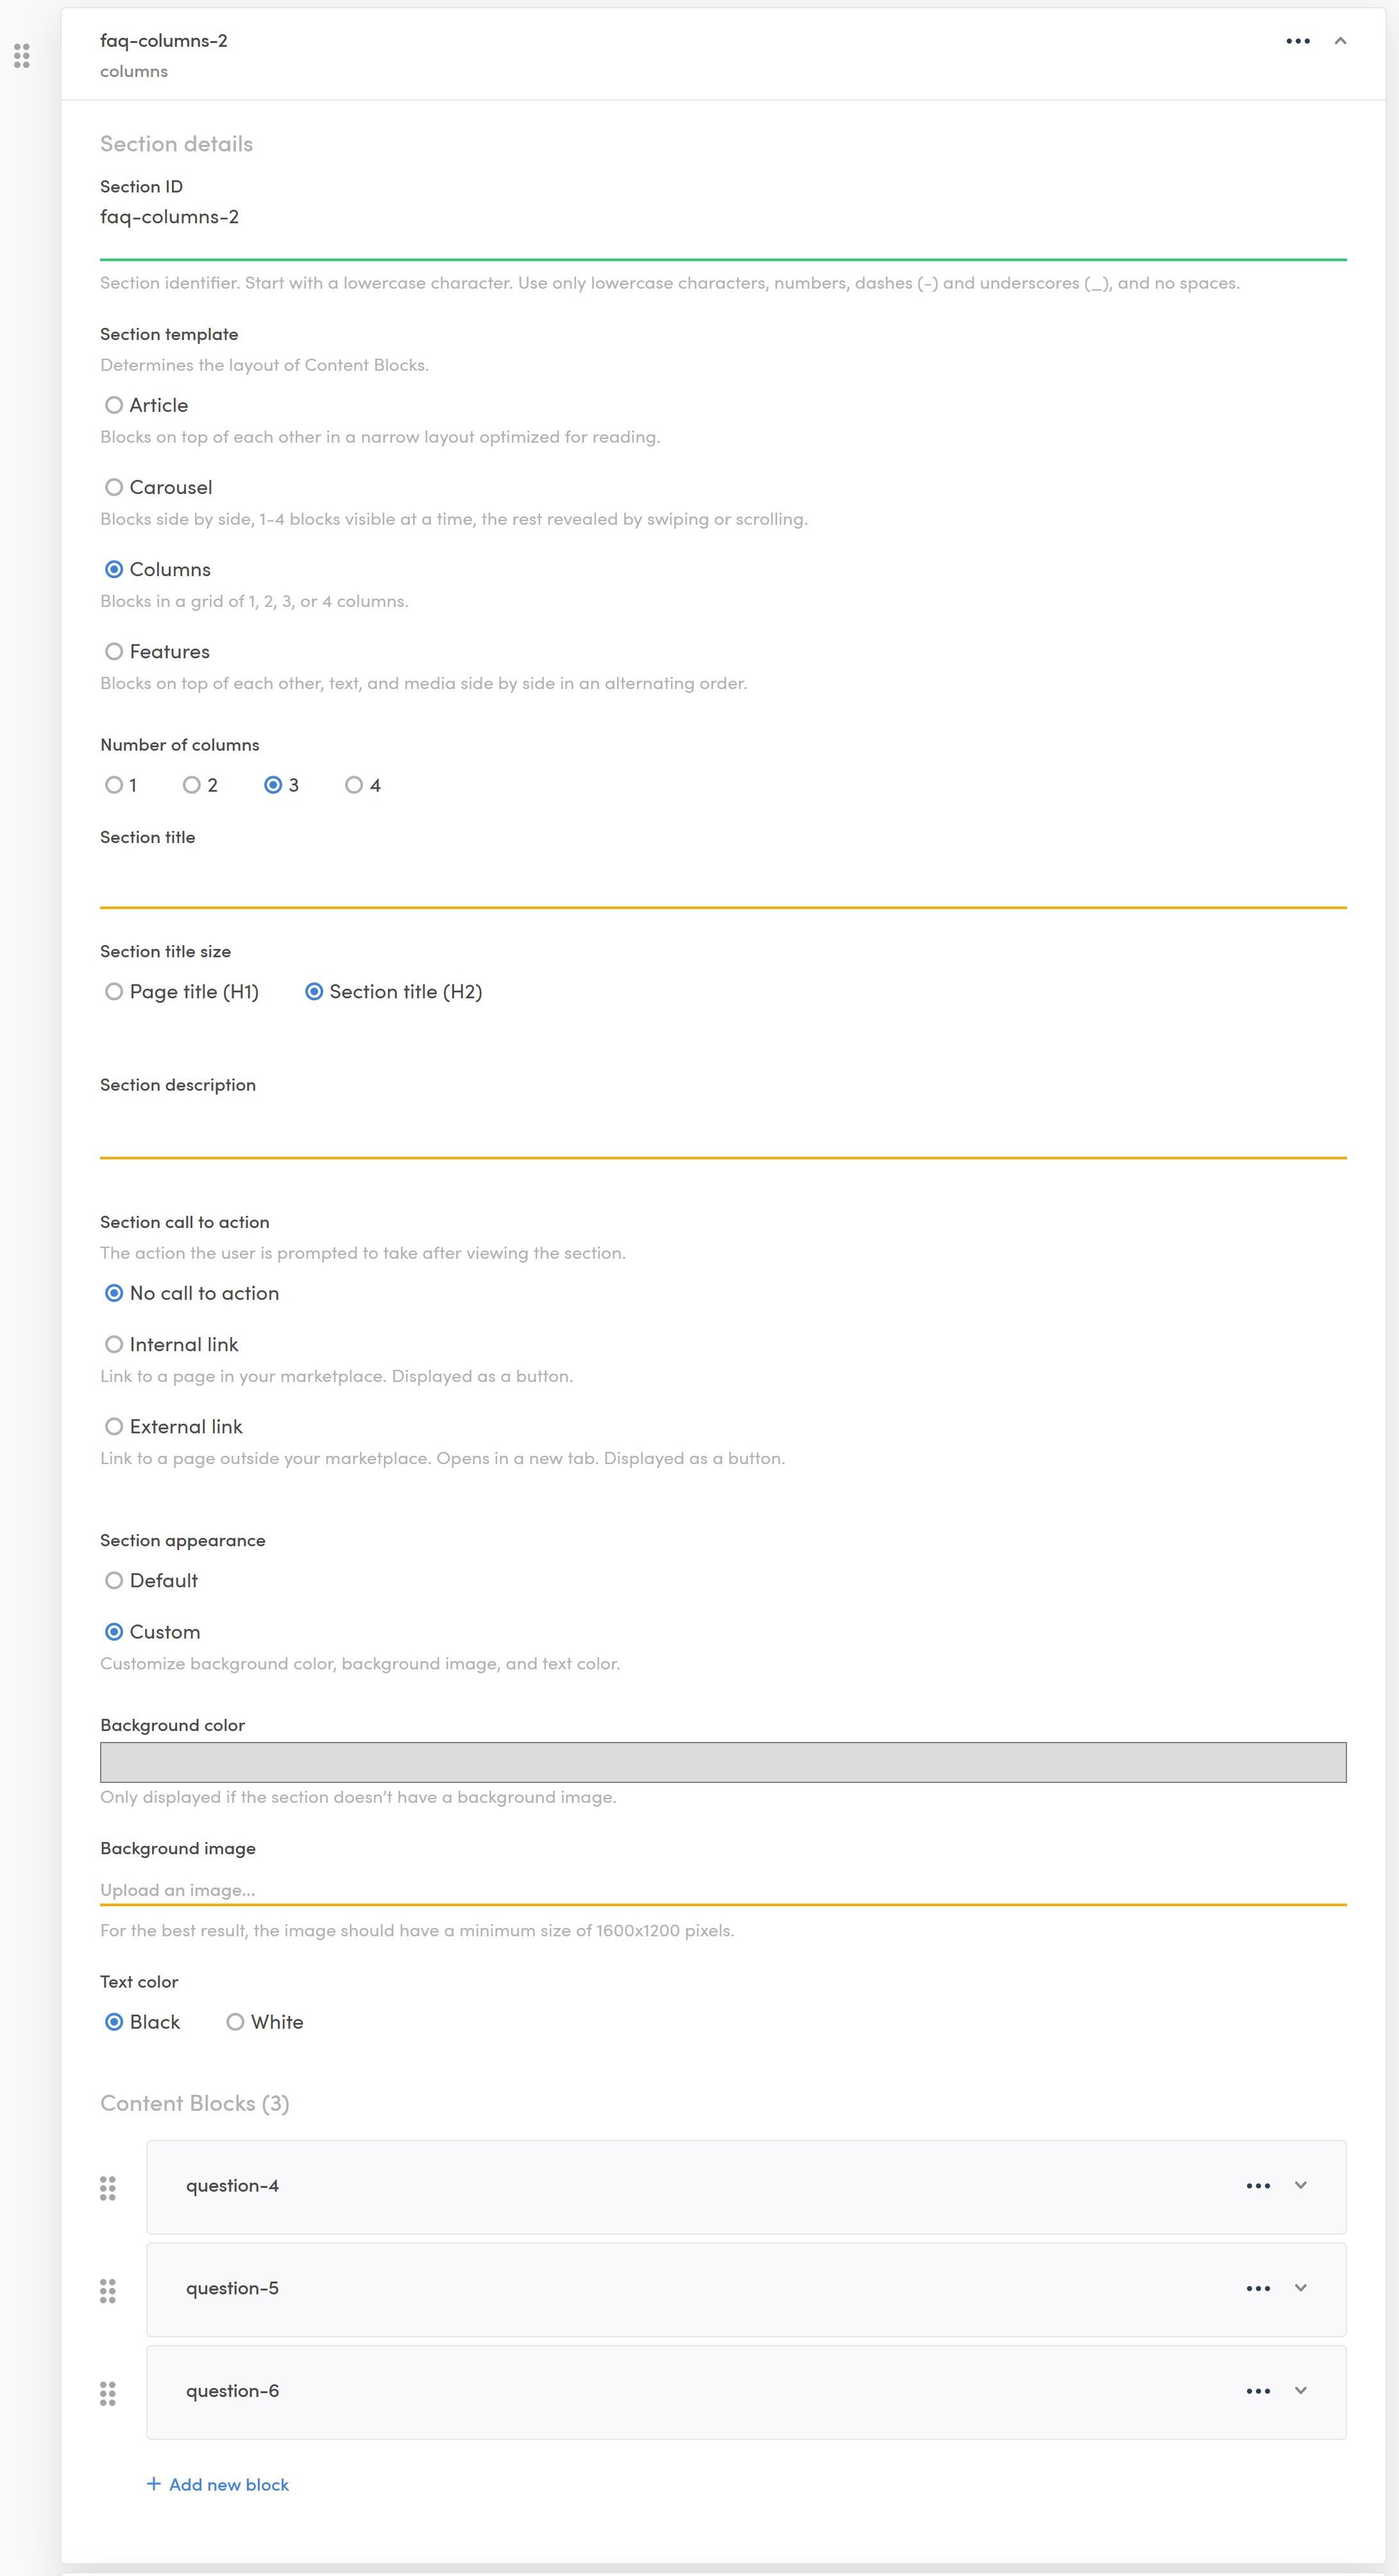Select the Carousel section template
Viewport: 1399px width, 2576px height.
[114, 487]
